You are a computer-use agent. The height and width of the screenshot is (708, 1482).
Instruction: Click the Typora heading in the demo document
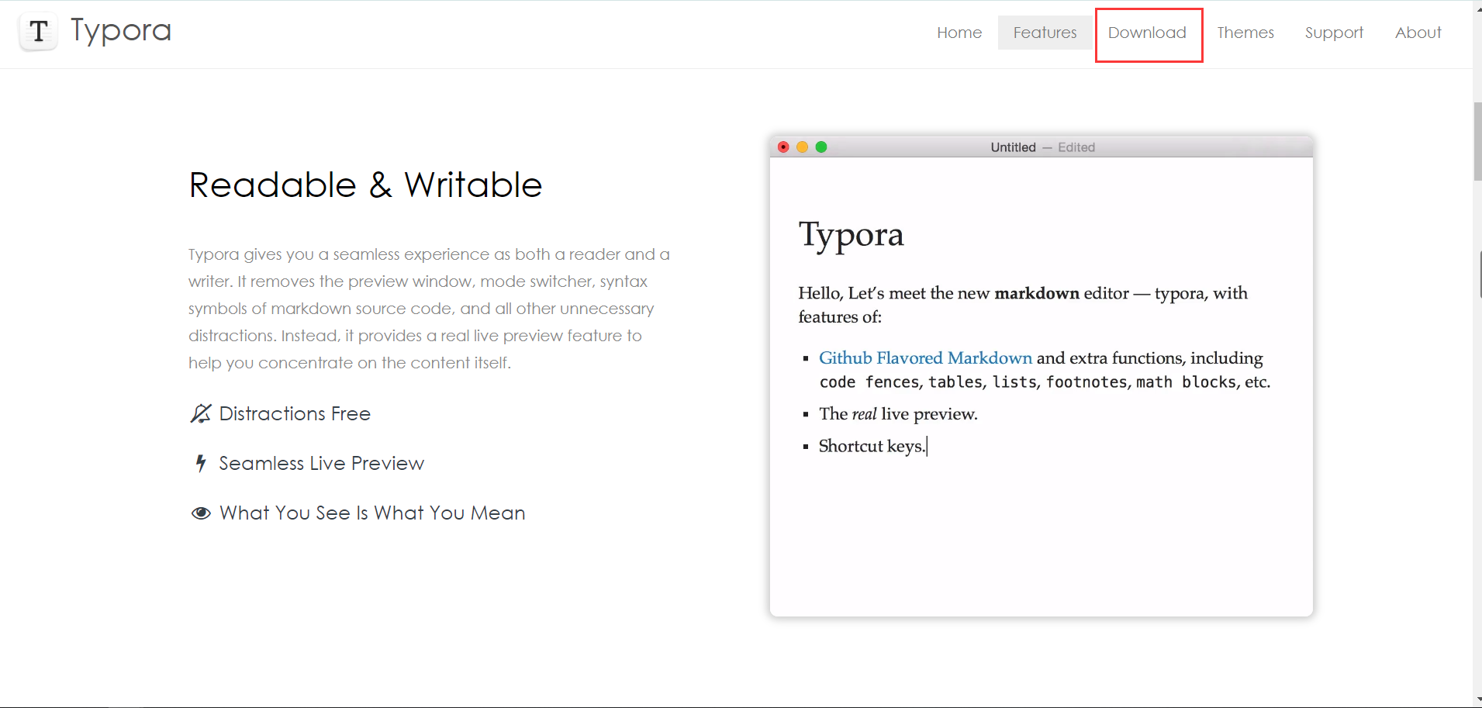pyautogui.click(x=851, y=235)
